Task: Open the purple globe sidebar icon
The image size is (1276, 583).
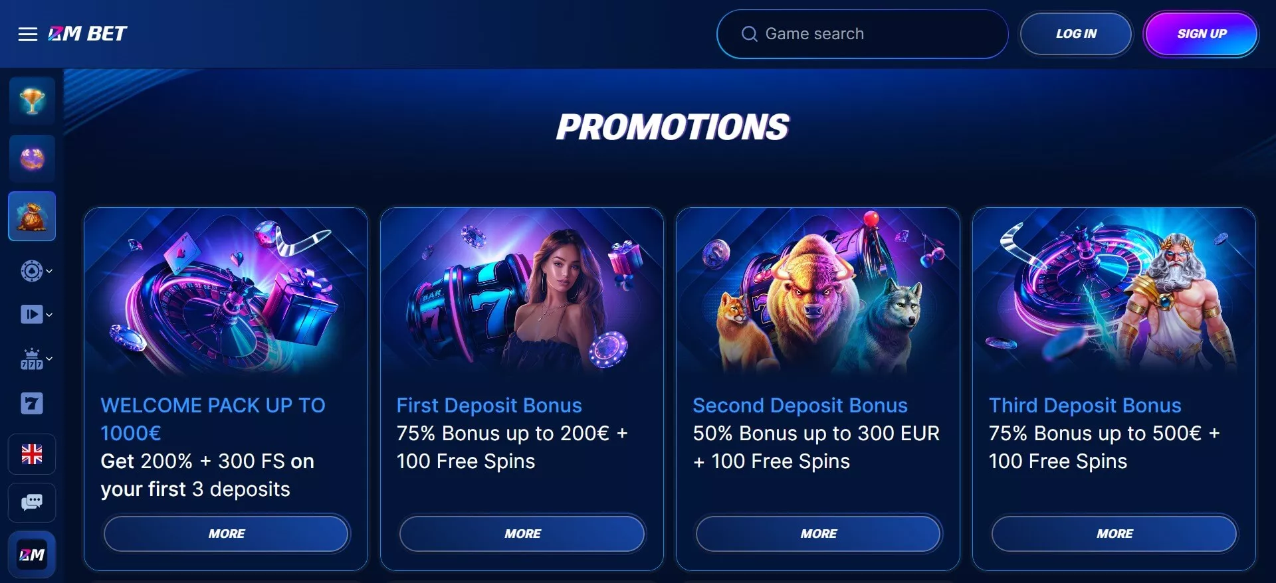Action: point(32,159)
